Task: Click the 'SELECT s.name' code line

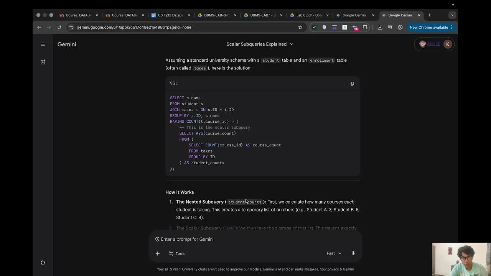Action: click(x=185, y=98)
